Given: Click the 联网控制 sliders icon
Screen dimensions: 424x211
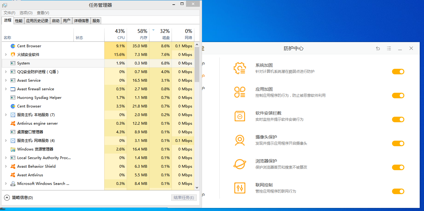Looking at the screenshot, I should click(240, 188).
